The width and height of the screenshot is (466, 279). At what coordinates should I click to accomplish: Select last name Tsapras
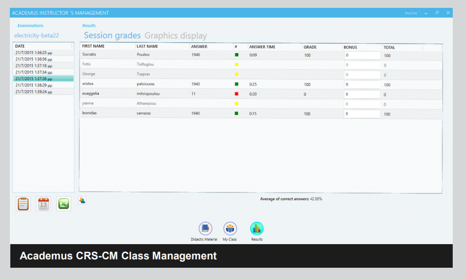tap(143, 74)
